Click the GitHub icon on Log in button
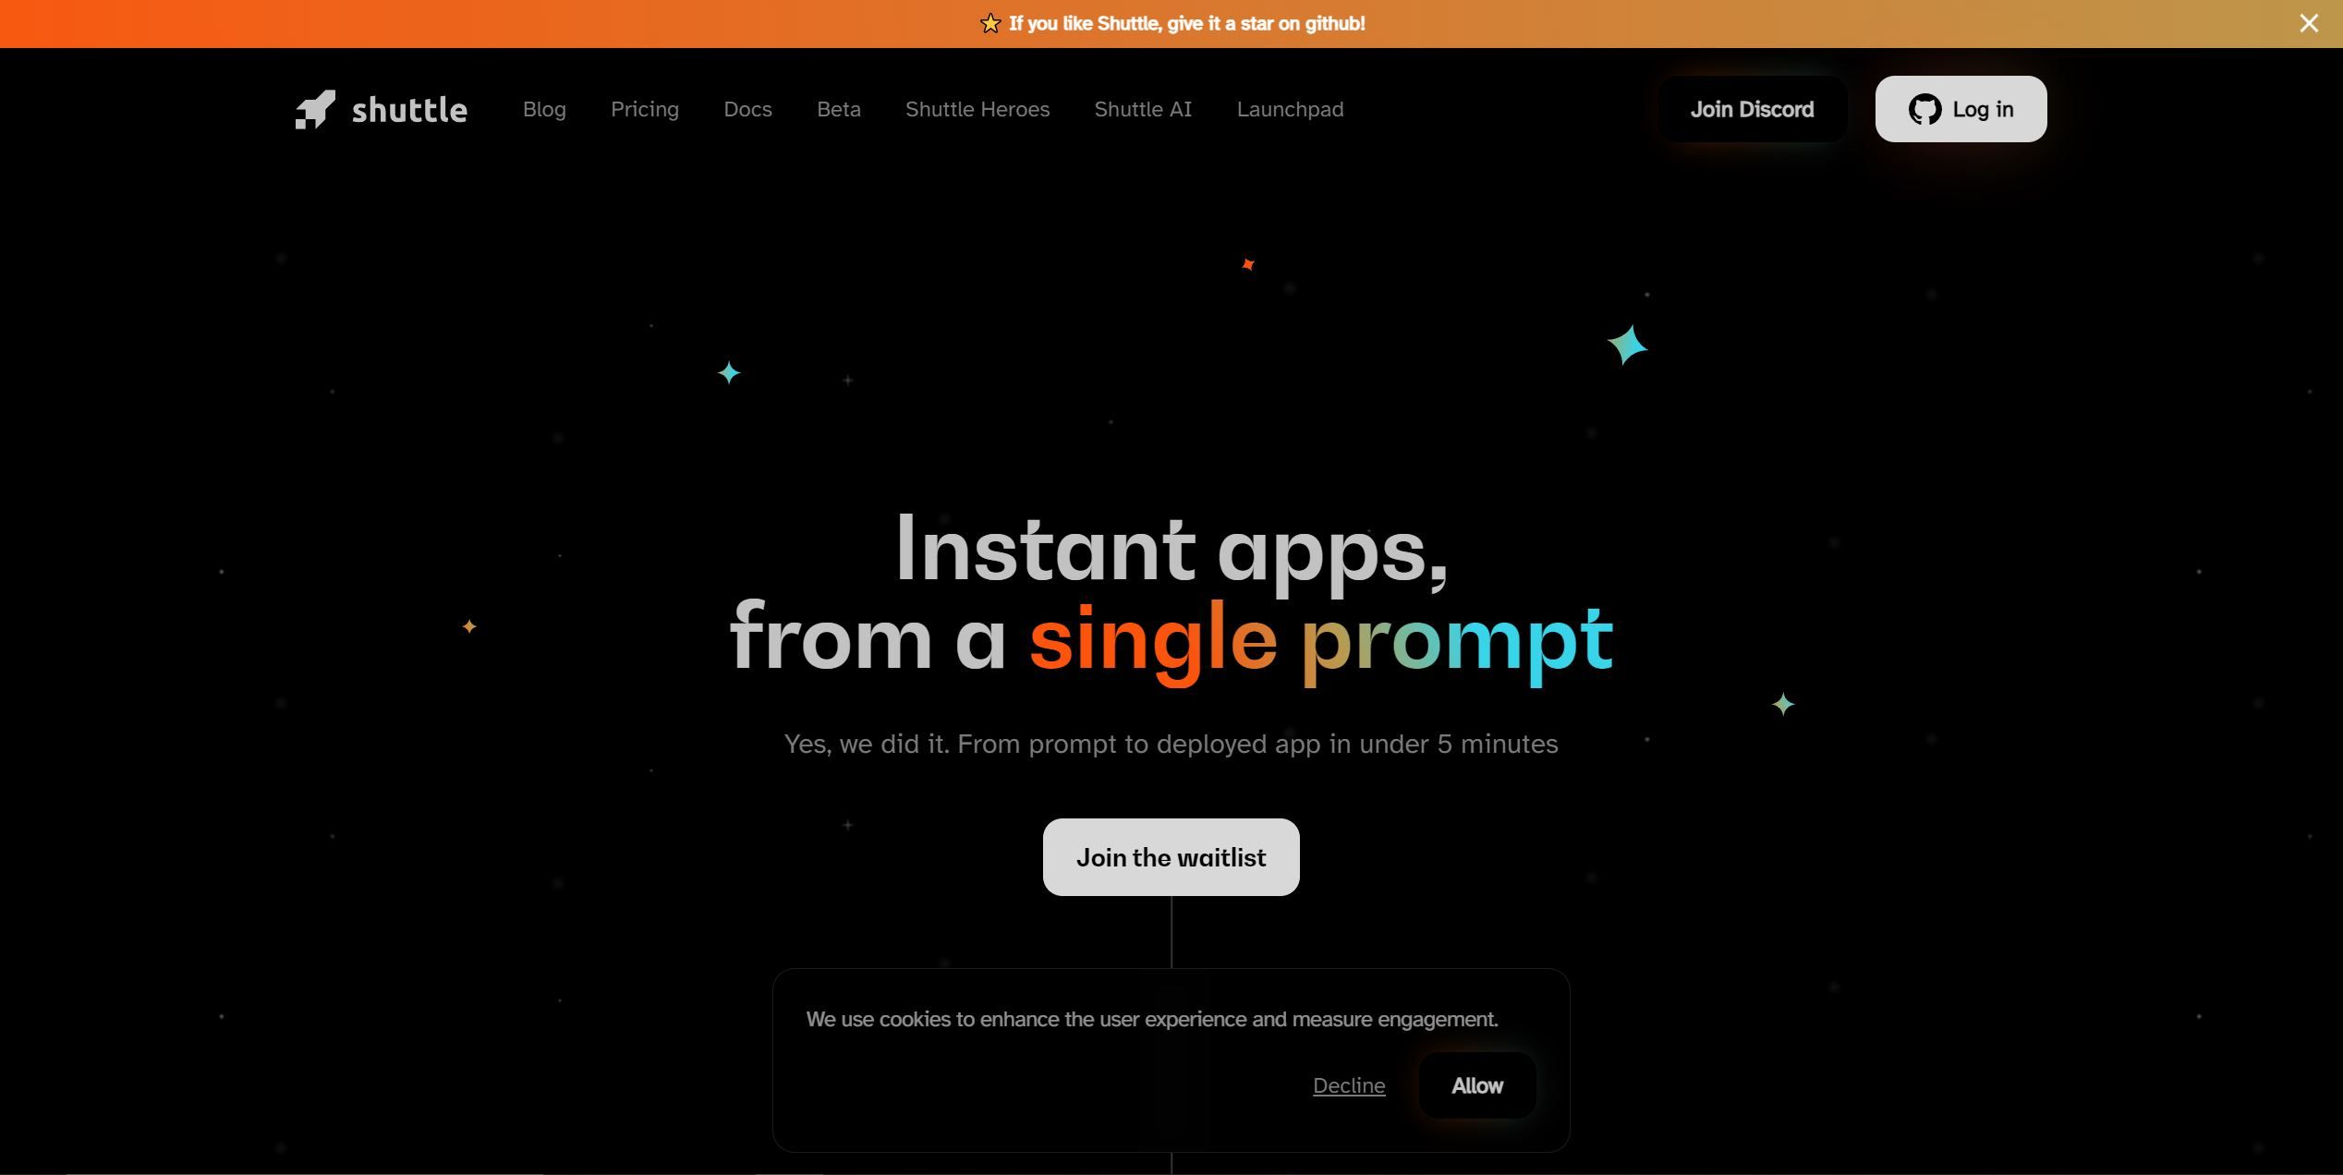 [1922, 108]
